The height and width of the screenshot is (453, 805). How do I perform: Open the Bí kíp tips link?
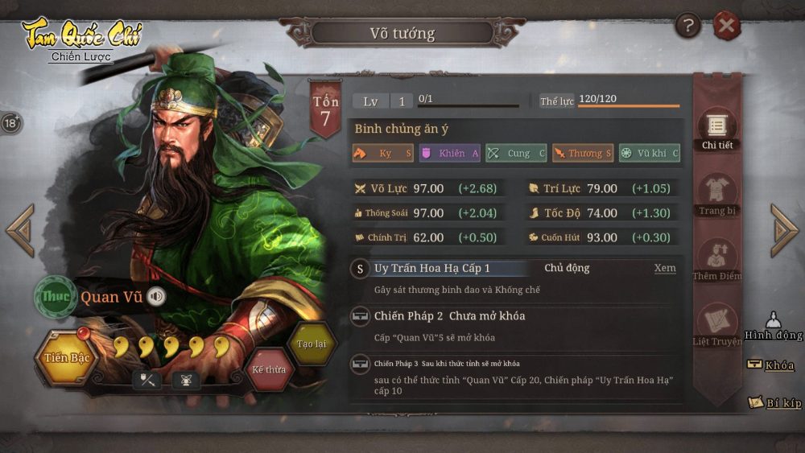click(775, 403)
